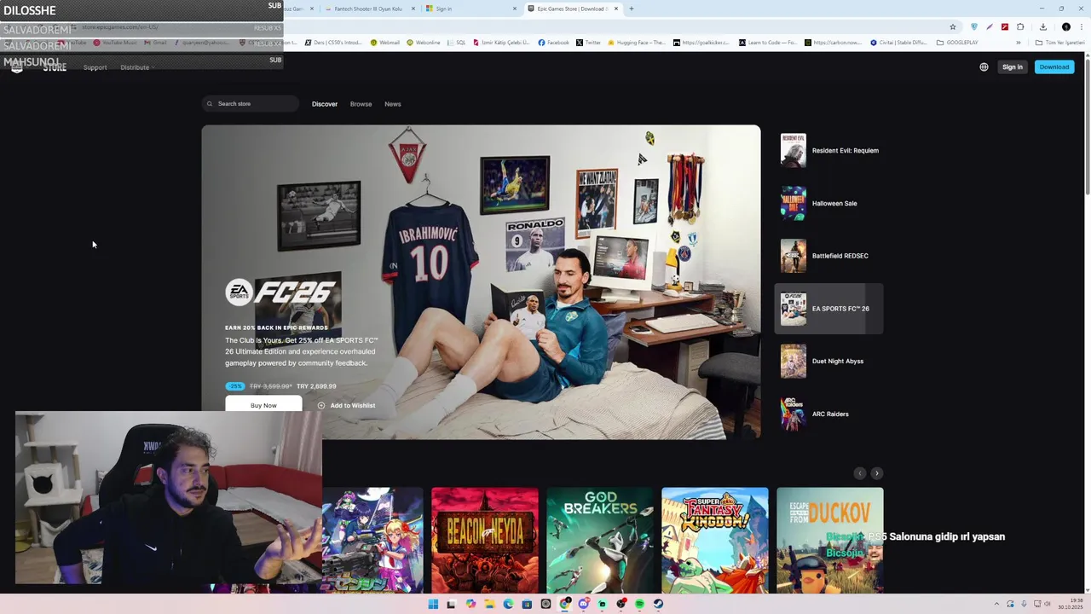Select Halloween Sale in sidebar list
The image size is (1091, 614).
point(828,203)
